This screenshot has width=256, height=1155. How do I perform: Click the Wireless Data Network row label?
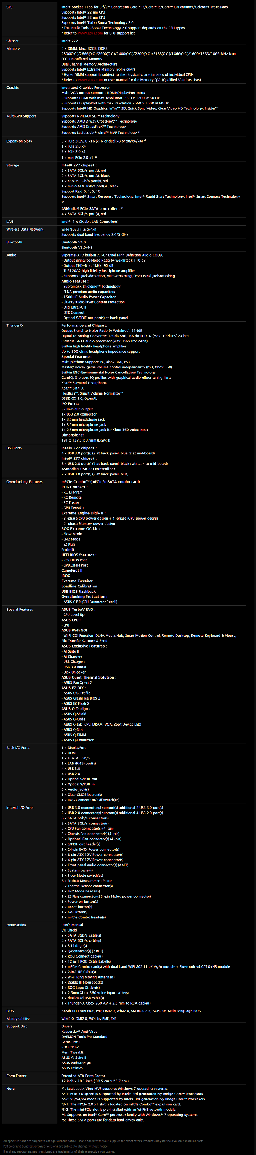tap(25, 230)
